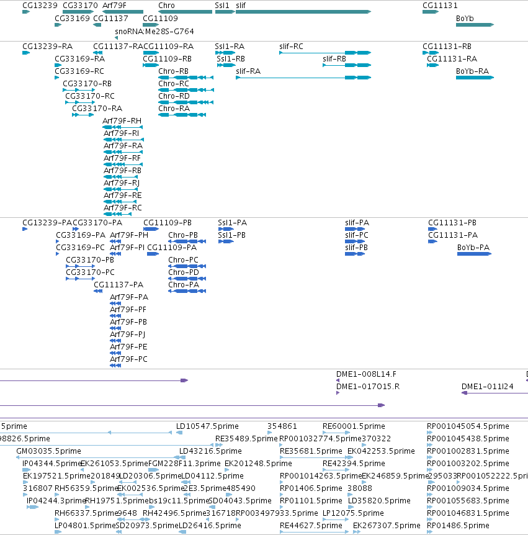Click EST LD10547.5prime

[179, 433]
